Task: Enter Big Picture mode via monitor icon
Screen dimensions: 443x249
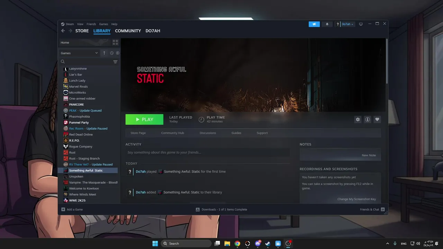Action: click(x=361, y=24)
